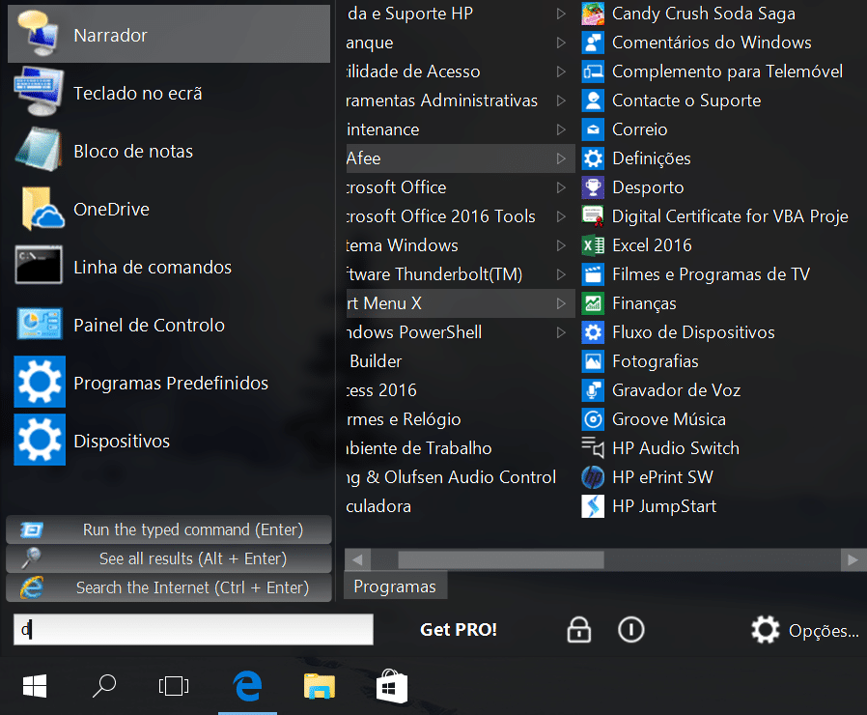Open the Correio mail icon
The width and height of the screenshot is (867, 715).
point(593,129)
